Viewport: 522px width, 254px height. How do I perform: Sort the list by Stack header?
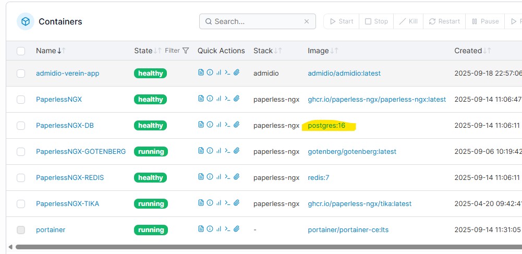tap(263, 51)
